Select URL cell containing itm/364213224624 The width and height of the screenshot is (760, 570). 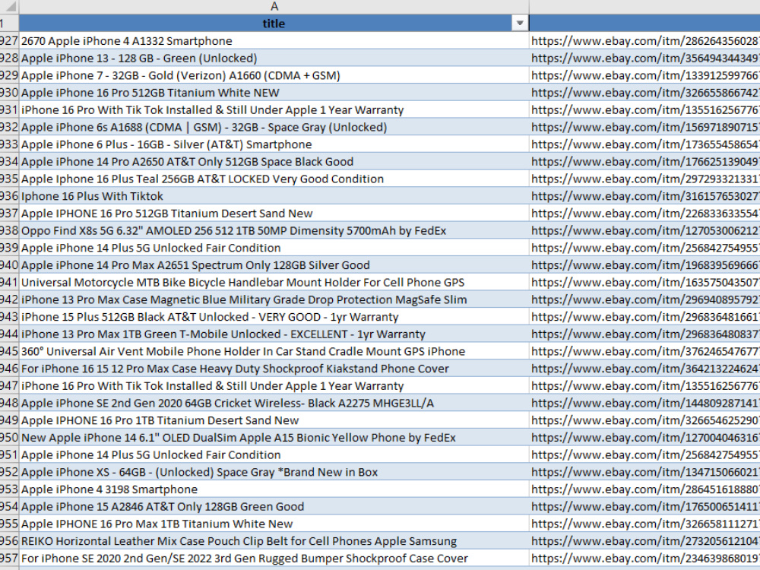(644, 369)
